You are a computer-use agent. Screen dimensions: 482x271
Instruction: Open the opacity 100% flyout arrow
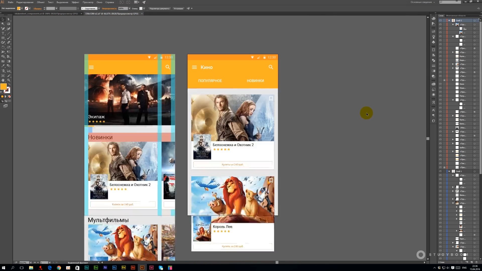pos(130,9)
